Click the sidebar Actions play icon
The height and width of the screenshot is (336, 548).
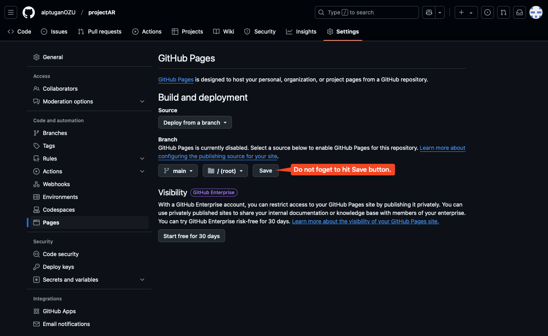pyautogui.click(x=36, y=171)
